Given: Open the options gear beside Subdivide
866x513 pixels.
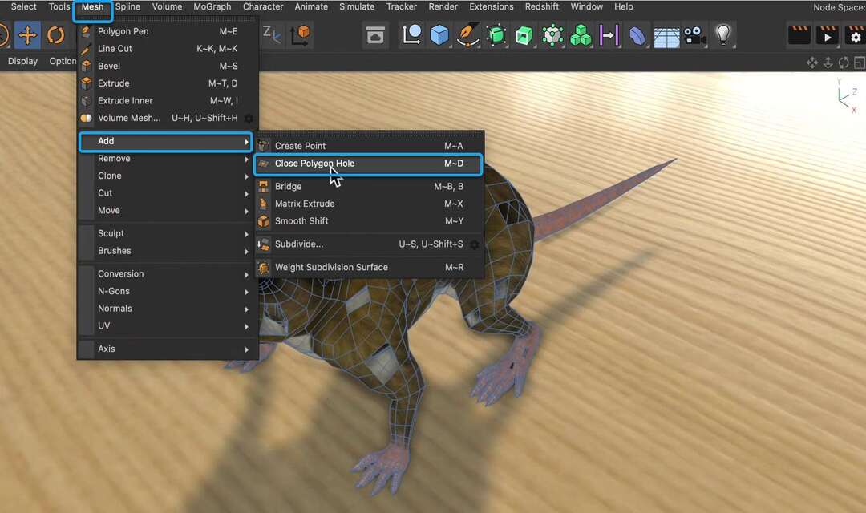Looking at the screenshot, I should [x=473, y=244].
